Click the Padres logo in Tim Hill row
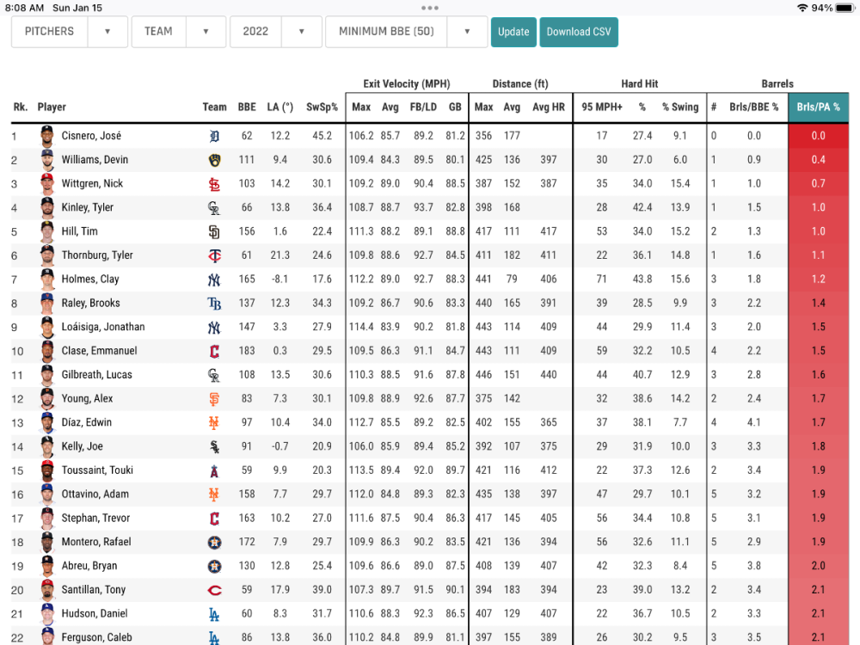860x645 pixels. (214, 231)
